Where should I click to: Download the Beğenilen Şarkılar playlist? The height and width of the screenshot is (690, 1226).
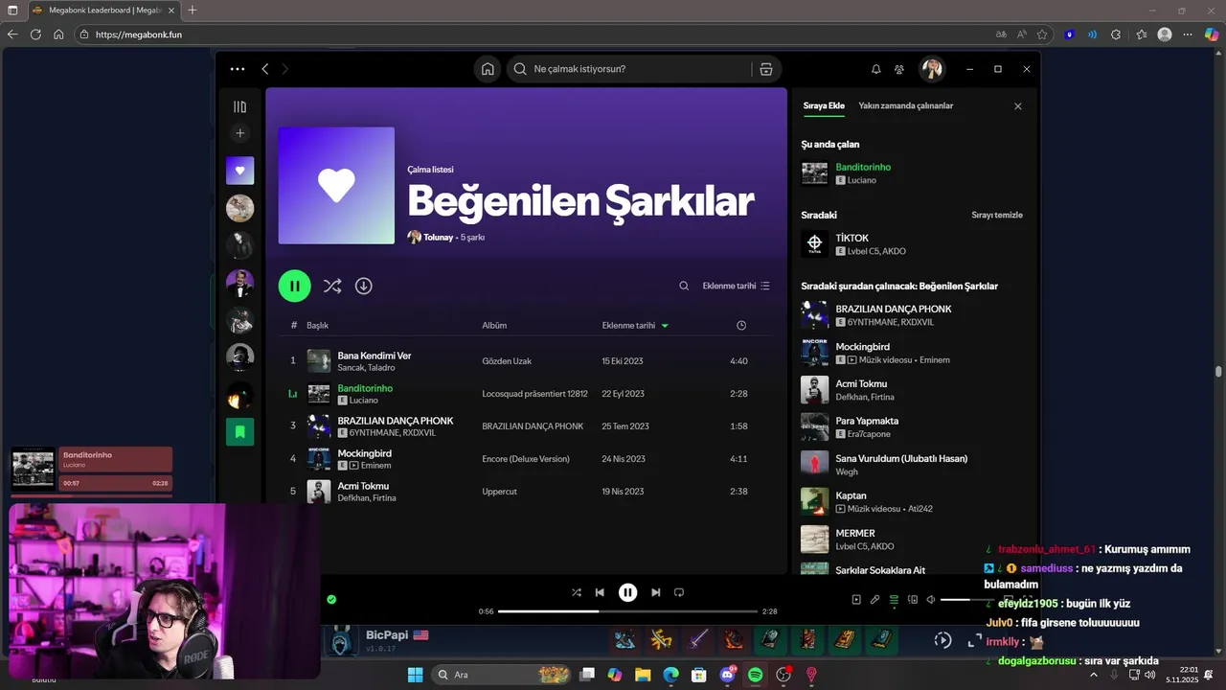tap(363, 286)
